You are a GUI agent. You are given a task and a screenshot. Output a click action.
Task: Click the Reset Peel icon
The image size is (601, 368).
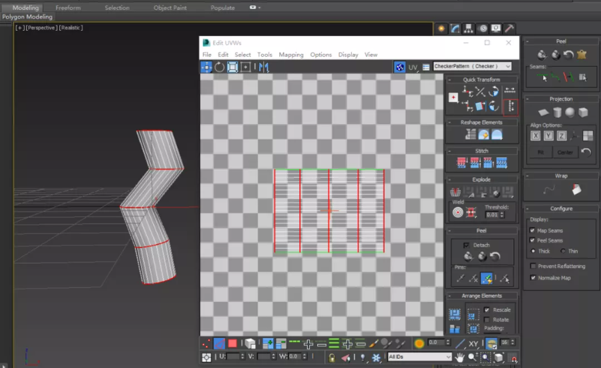tap(494, 256)
